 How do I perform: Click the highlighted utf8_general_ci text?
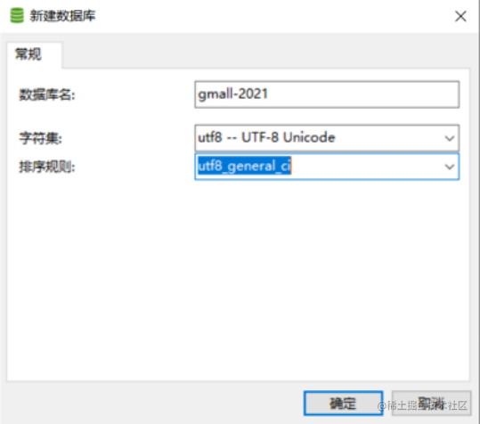[x=244, y=166]
